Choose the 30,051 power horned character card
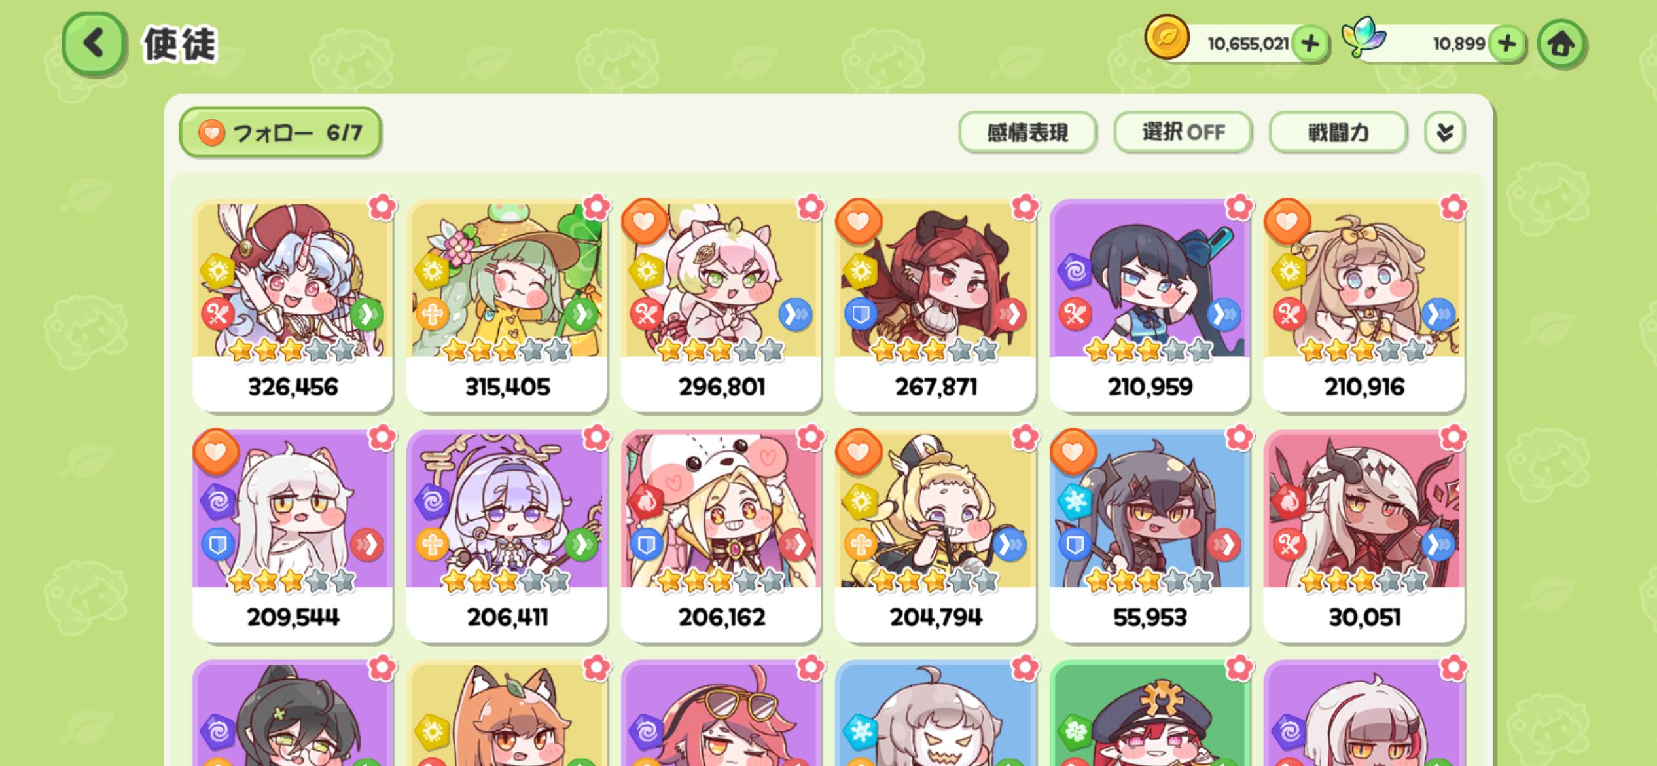This screenshot has height=766, width=1657. pyautogui.click(x=1364, y=536)
